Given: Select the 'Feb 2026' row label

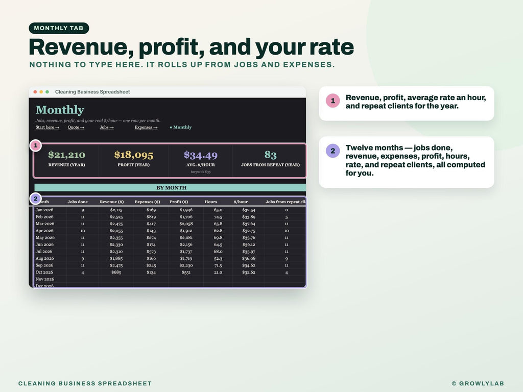Looking at the screenshot, I should pyautogui.click(x=44, y=217).
